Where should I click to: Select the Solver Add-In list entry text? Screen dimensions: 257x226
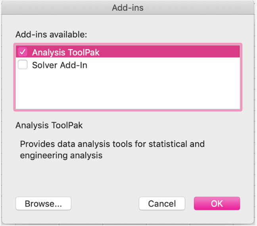[59, 65]
